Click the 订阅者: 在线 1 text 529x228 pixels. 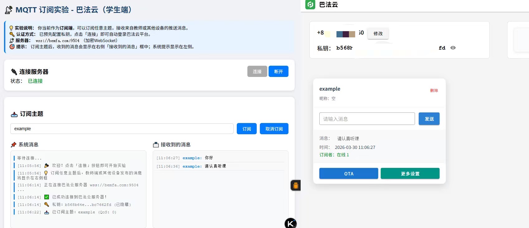click(334, 155)
